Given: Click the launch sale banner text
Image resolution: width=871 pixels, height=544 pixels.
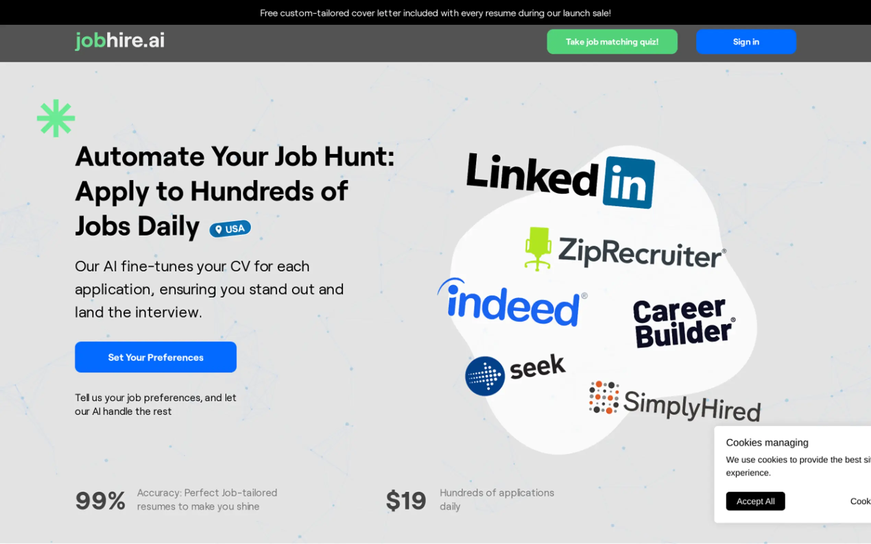Looking at the screenshot, I should coord(435,13).
